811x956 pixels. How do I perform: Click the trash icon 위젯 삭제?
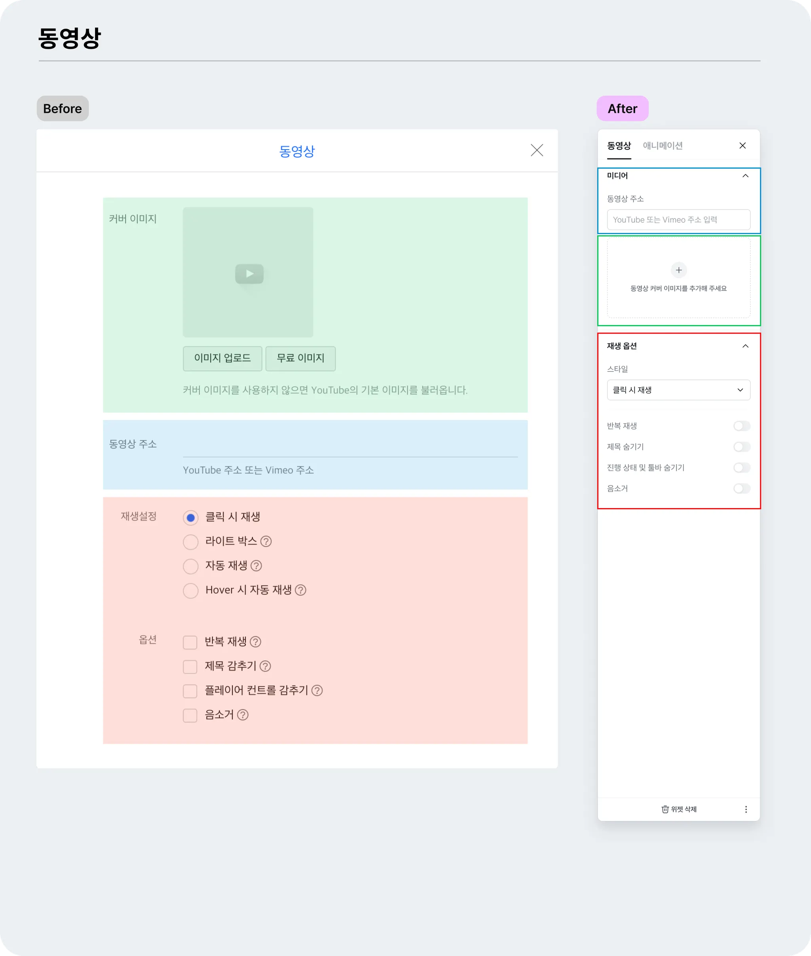pyautogui.click(x=665, y=809)
